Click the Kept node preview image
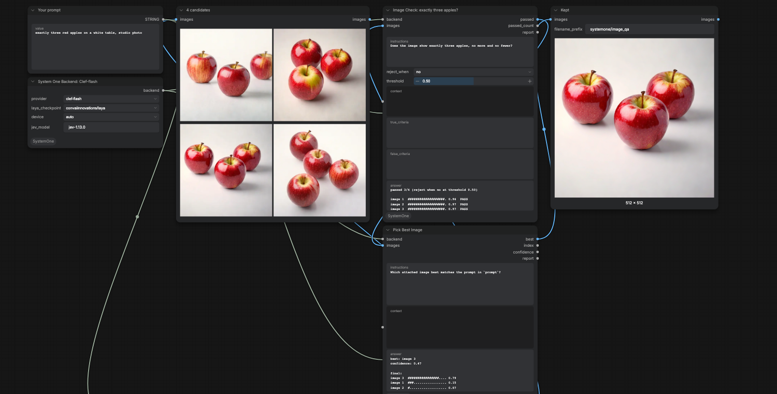777x394 pixels. 634,118
